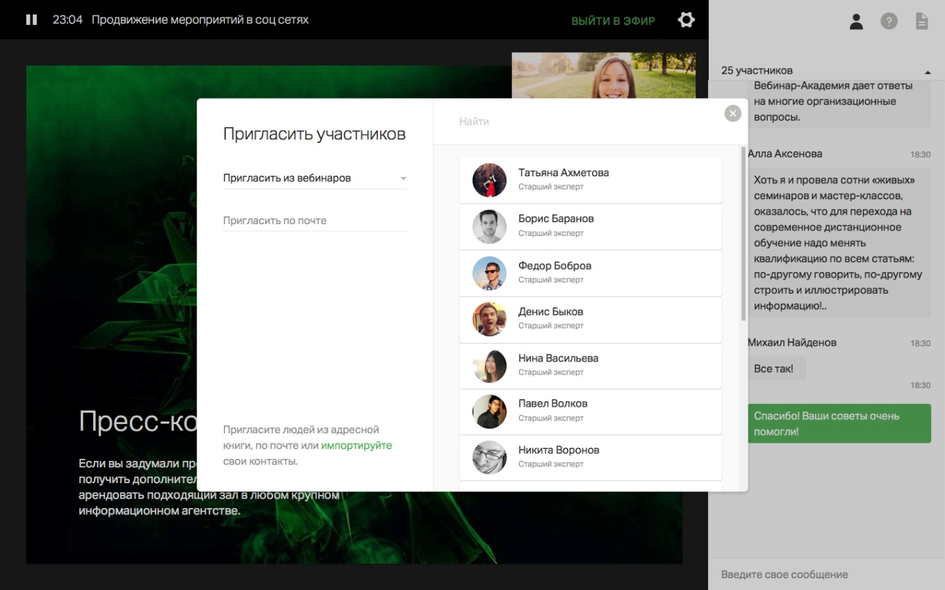Open the documents file icon
945x590 pixels.
[921, 22]
